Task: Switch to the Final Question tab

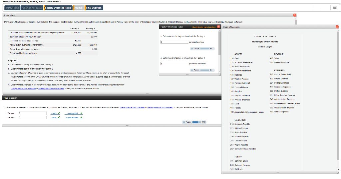Action: coord(94,8)
